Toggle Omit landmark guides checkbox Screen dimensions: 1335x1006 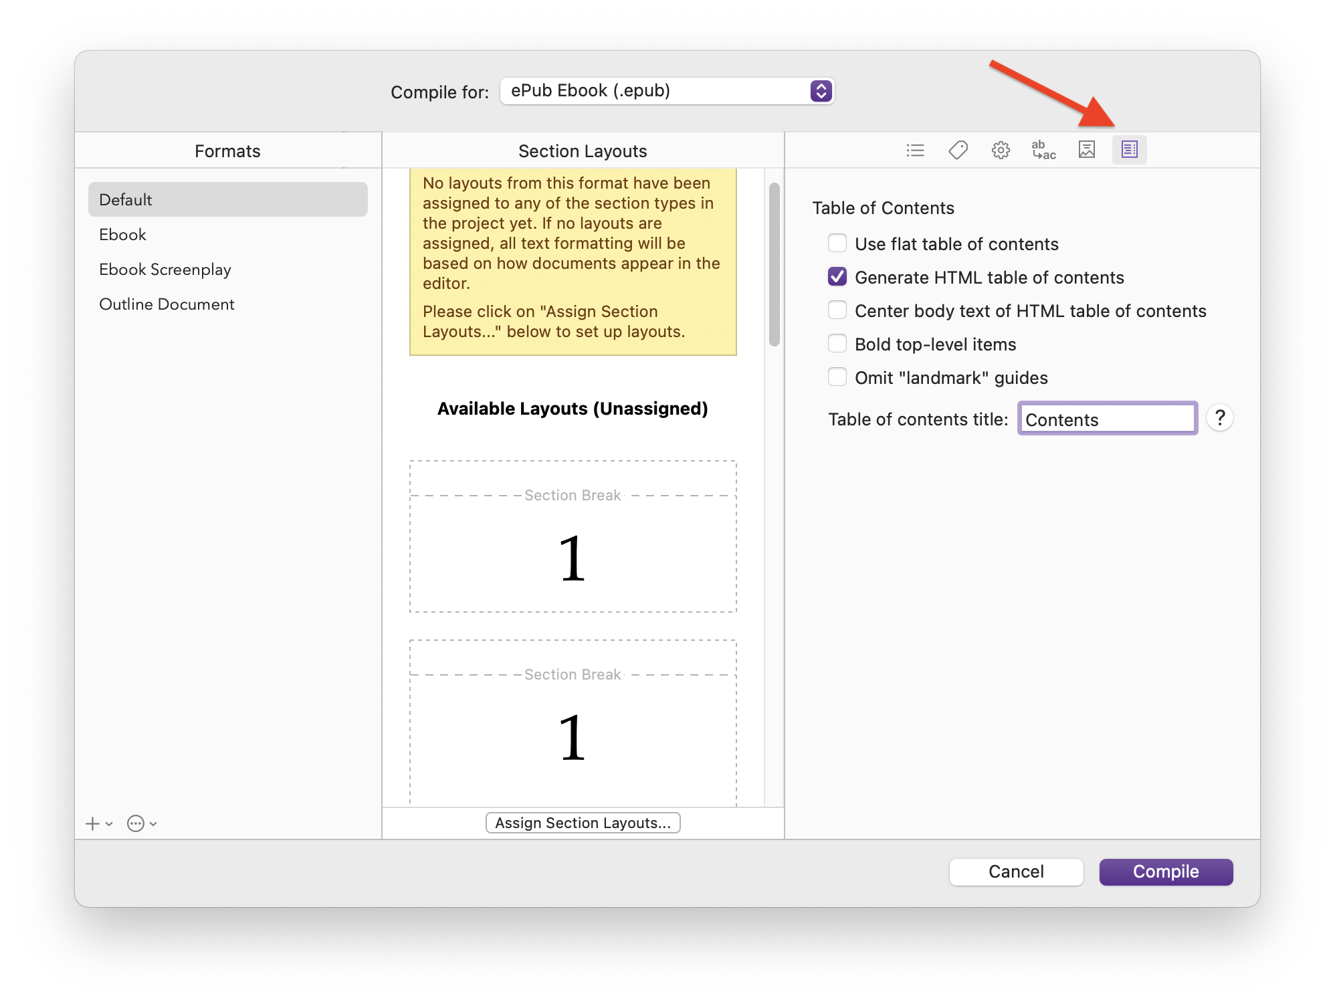coord(837,377)
